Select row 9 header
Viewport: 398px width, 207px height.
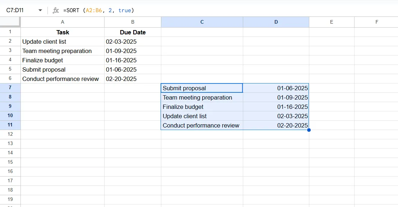click(10, 106)
